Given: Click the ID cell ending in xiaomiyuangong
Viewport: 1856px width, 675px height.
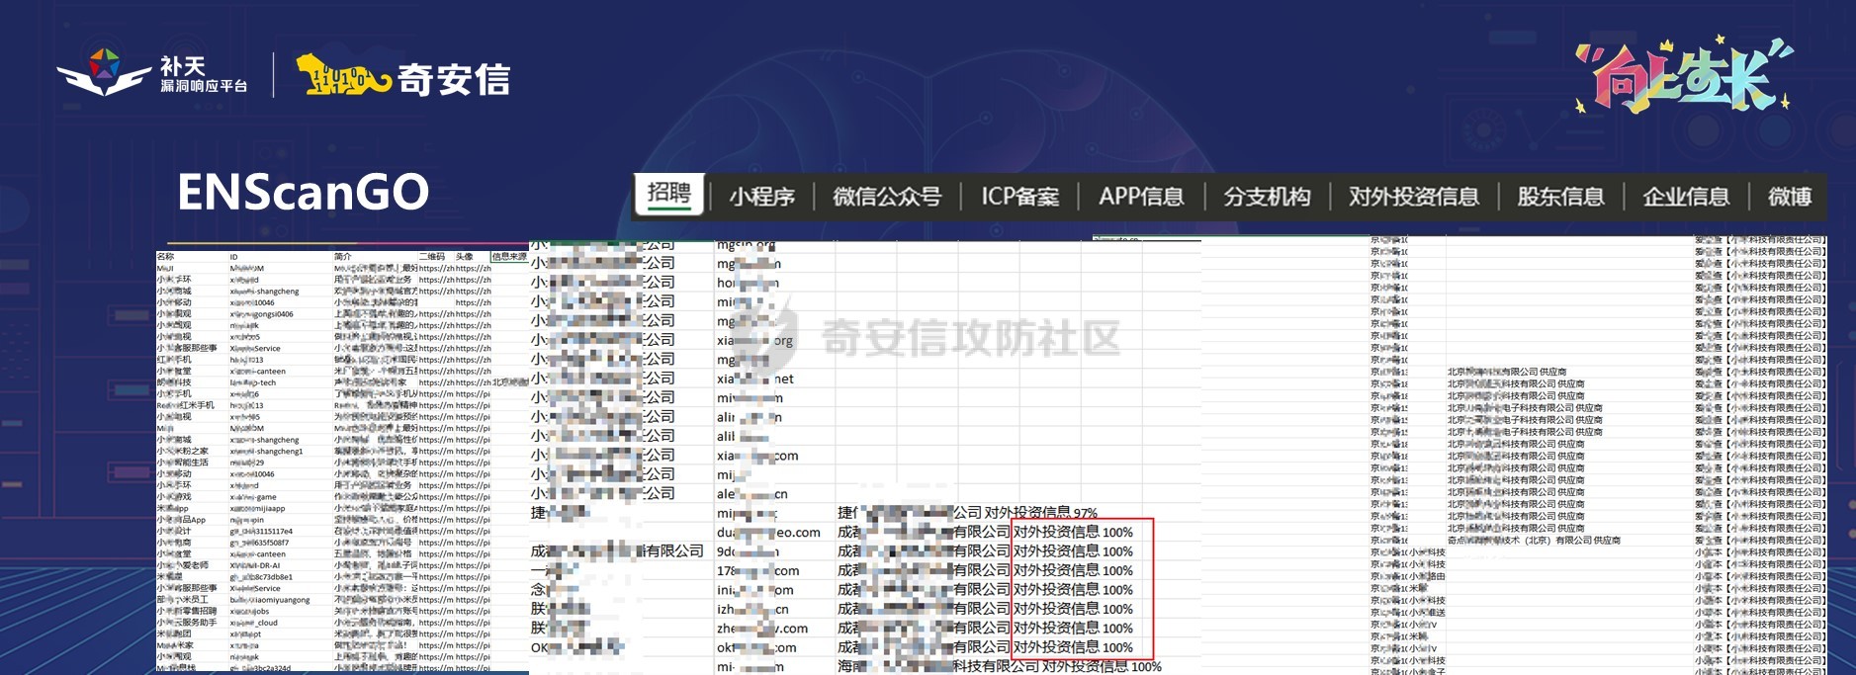Looking at the screenshot, I should pos(270,600).
